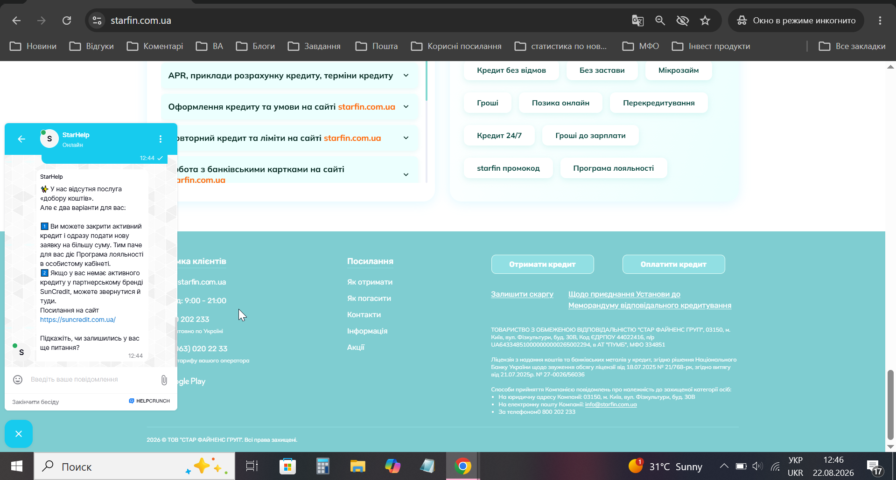Image resolution: width=896 pixels, height=480 pixels.
Task: Open the Як отримати footer link
Action: pos(370,282)
